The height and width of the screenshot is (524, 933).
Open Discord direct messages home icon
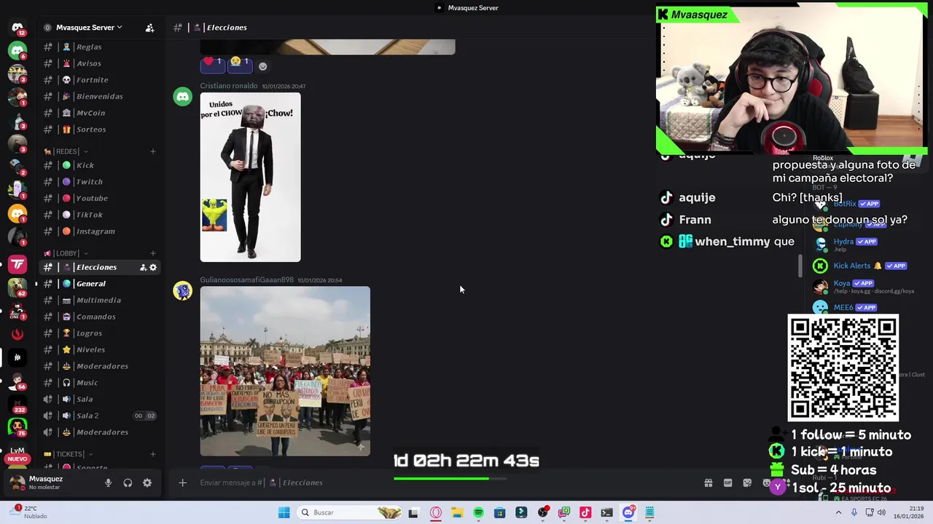click(17, 28)
